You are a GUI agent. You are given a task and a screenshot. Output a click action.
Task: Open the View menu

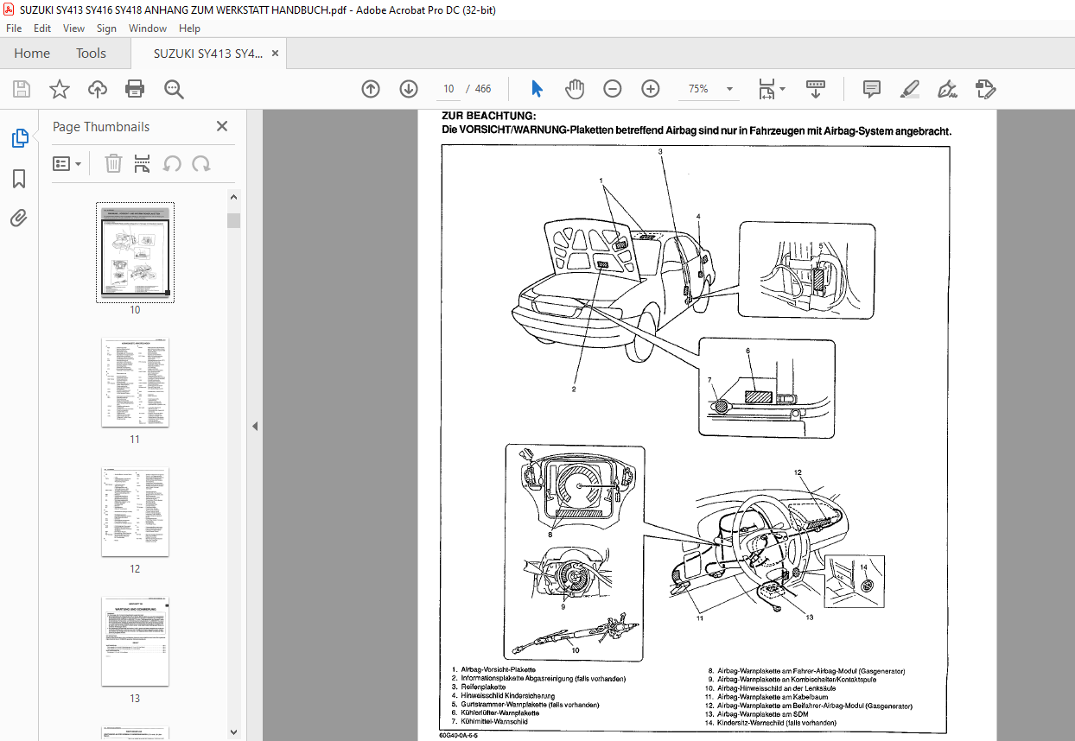[73, 28]
